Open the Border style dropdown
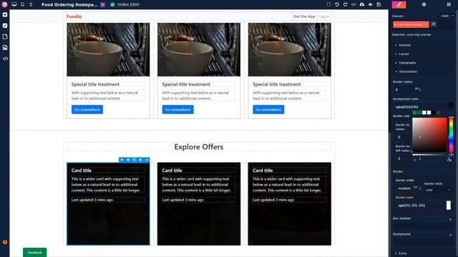The width and height of the screenshot is (458, 257). pyautogui.click(x=437, y=190)
